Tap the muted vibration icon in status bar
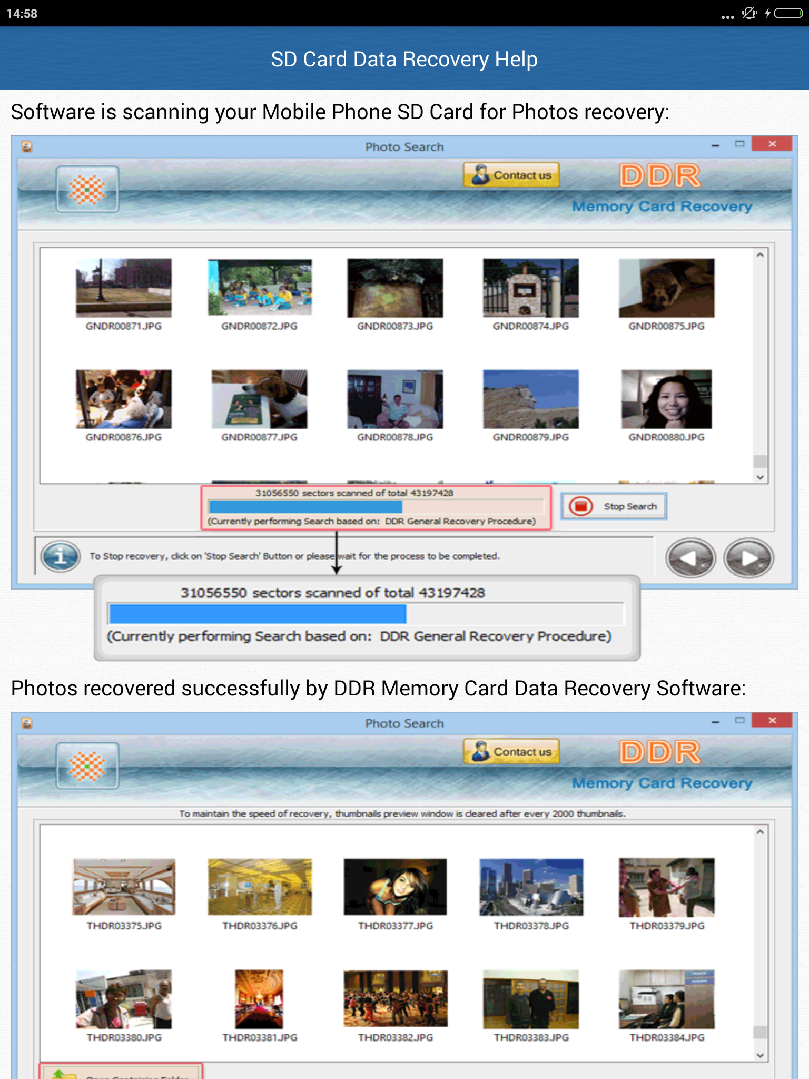Viewport: 809px width, 1079px height. (749, 13)
